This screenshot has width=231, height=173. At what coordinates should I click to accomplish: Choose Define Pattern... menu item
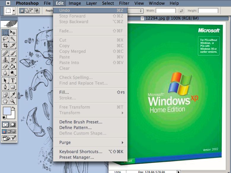click(x=90, y=128)
